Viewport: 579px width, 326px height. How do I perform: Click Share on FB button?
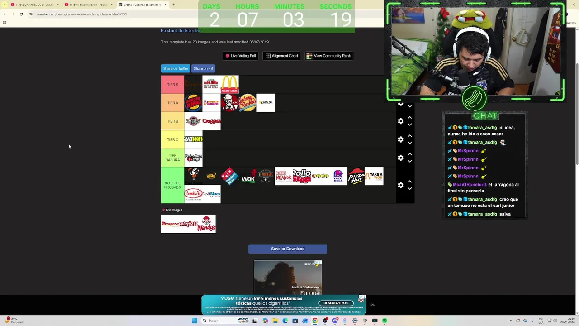[x=203, y=68]
